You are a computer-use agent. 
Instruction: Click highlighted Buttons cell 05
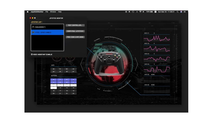click(x=60, y=82)
